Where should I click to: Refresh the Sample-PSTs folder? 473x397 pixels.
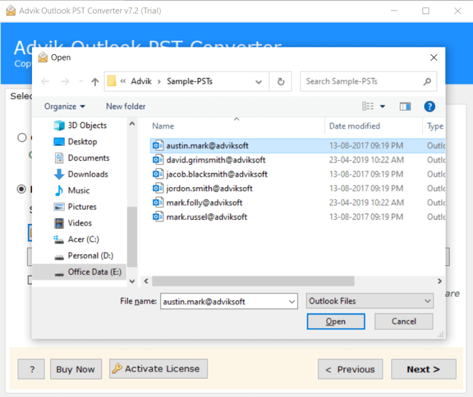coord(281,81)
